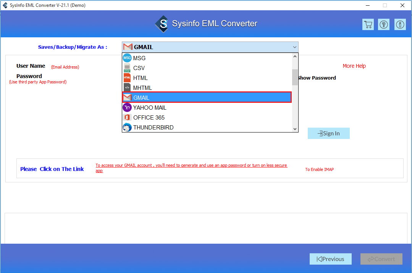Screen dimensions: 412x273
Task: Choose MSG from the format list
Action: (207, 58)
